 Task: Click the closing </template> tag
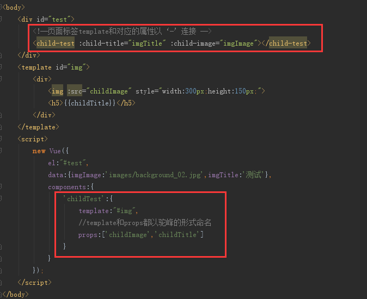tap(38, 127)
